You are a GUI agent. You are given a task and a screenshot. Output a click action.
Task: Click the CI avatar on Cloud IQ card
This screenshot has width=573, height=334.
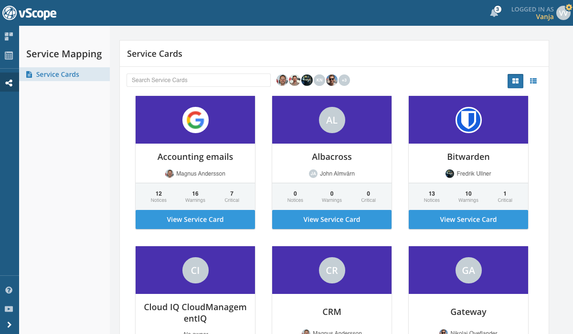click(x=195, y=271)
